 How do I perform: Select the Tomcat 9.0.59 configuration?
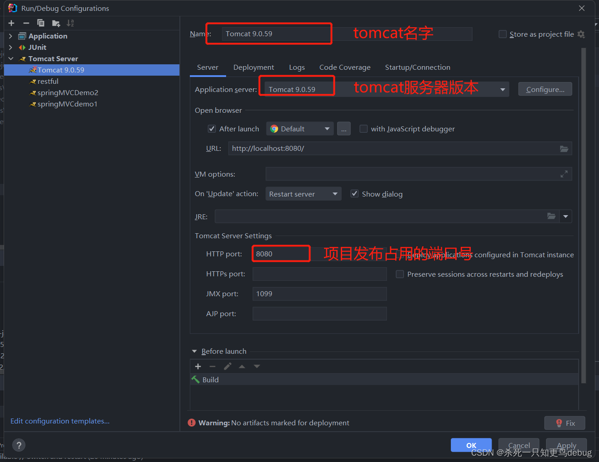(92, 70)
